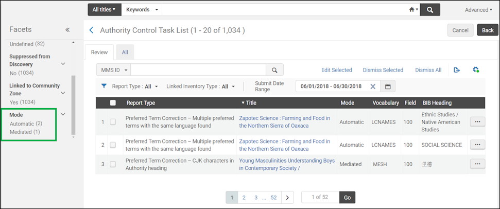Clear the submit date range with X
The width and height of the screenshot is (500, 209).
tap(373, 86)
